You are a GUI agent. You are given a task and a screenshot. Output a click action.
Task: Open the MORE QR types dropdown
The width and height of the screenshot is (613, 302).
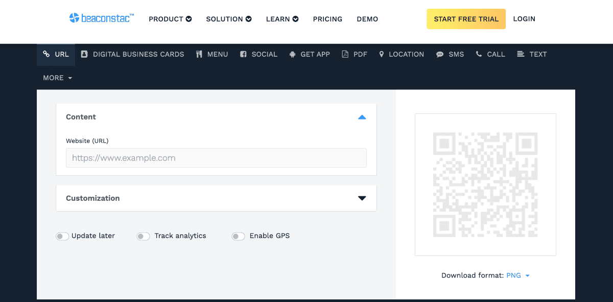pos(58,78)
